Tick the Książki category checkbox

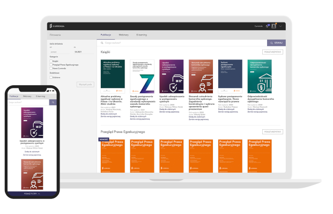(x=51, y=61)
